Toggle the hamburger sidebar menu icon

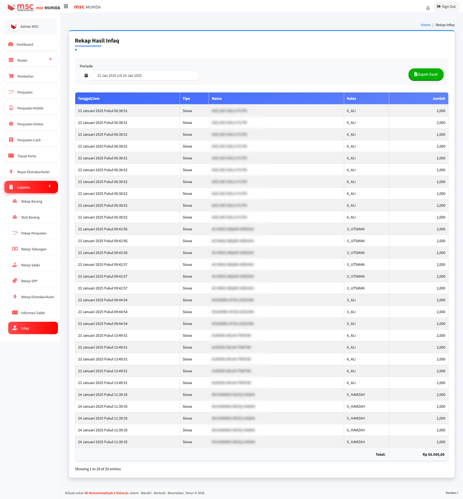pyautogui.click(x=66, y=6)
